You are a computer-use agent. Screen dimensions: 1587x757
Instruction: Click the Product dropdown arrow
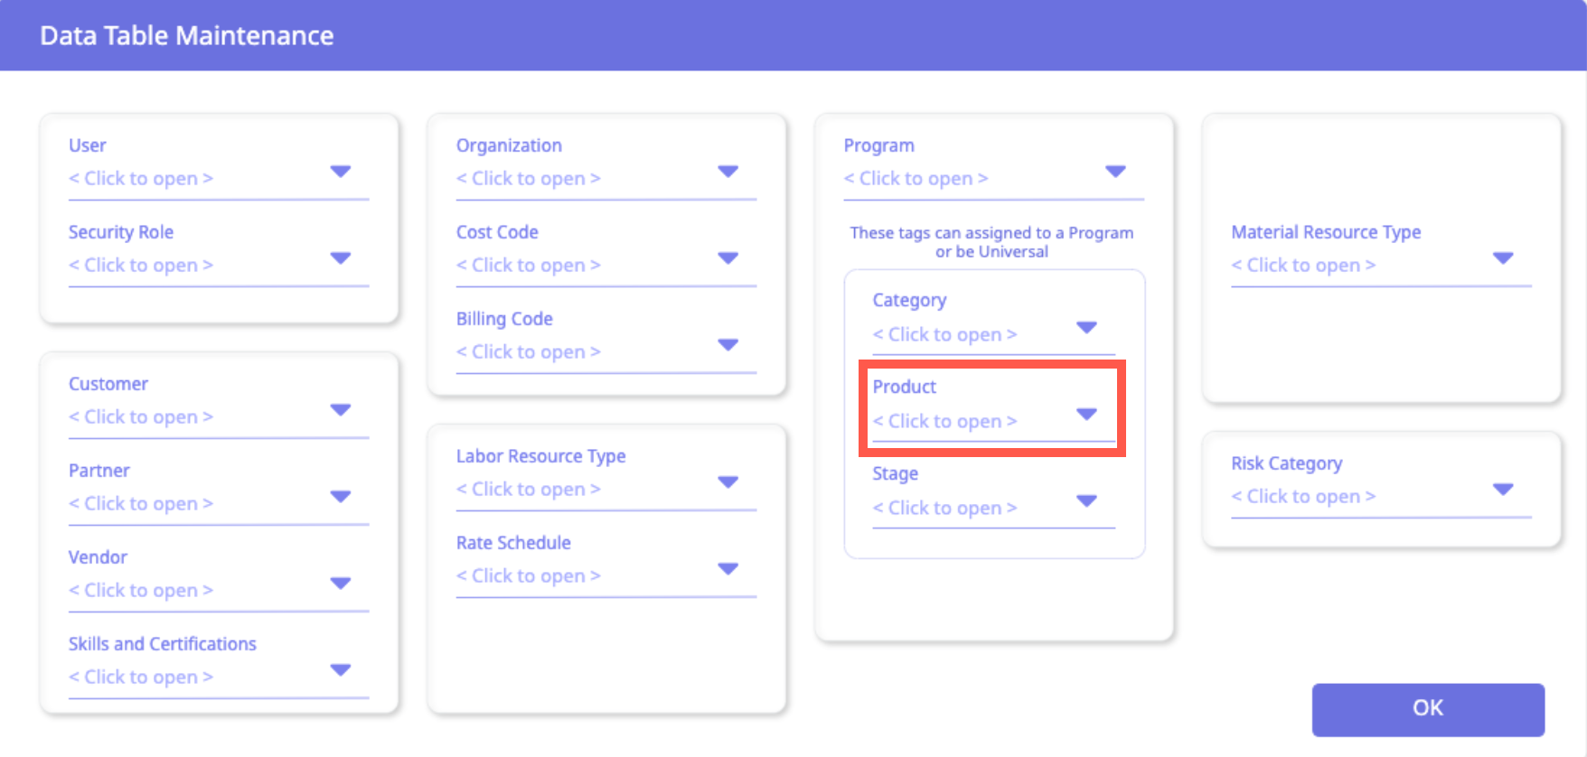[x=1086, y=415]
